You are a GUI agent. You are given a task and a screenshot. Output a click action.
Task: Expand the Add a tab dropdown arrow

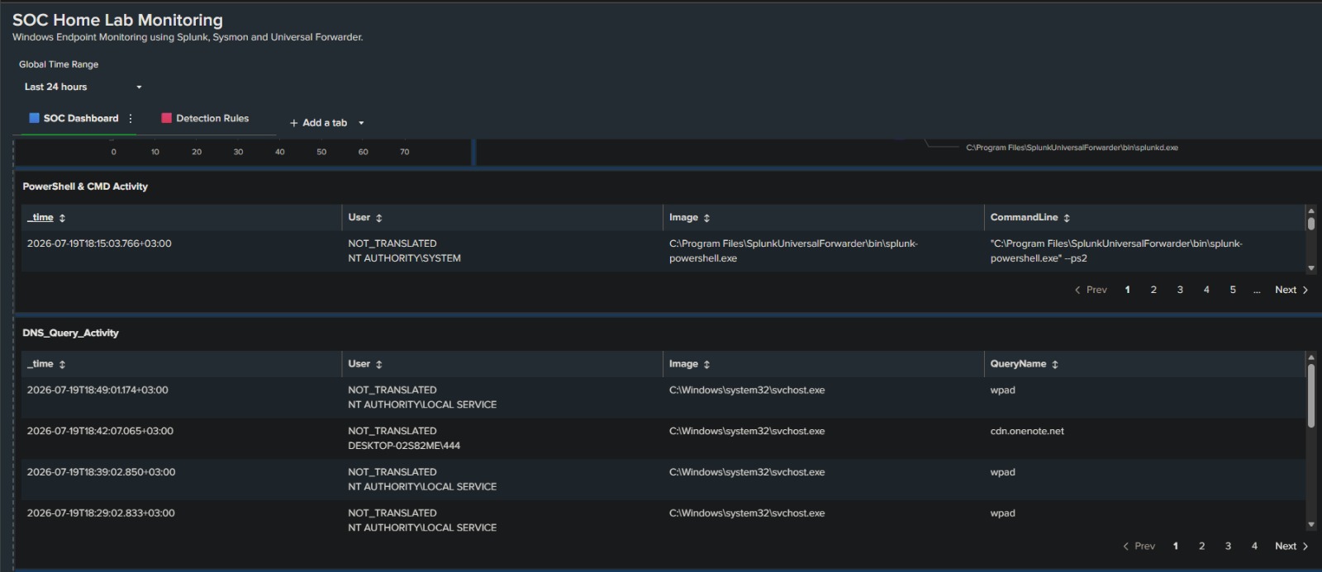[x=361, y=123]
